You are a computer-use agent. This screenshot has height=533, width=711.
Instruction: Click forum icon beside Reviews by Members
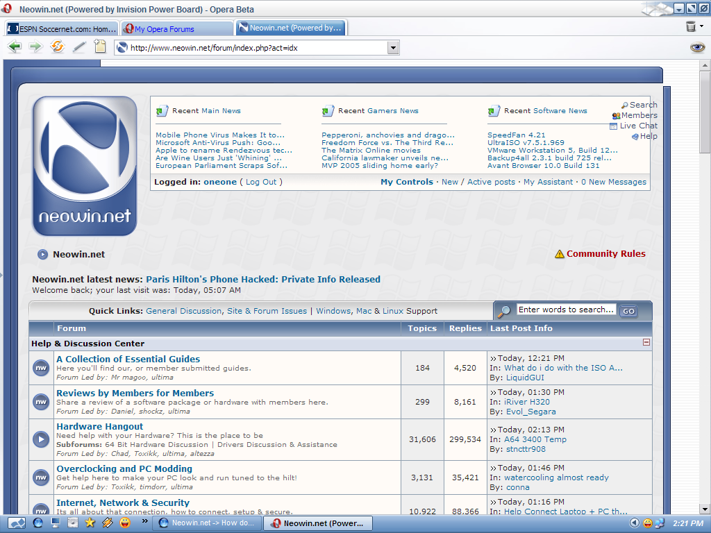pyautogui.click(x=41, y=402)
